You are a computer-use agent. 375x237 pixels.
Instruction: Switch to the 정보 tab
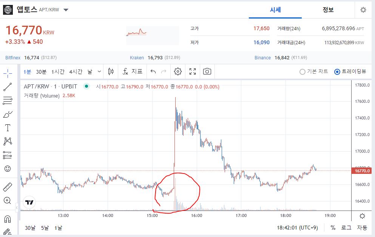coord(328,10)
